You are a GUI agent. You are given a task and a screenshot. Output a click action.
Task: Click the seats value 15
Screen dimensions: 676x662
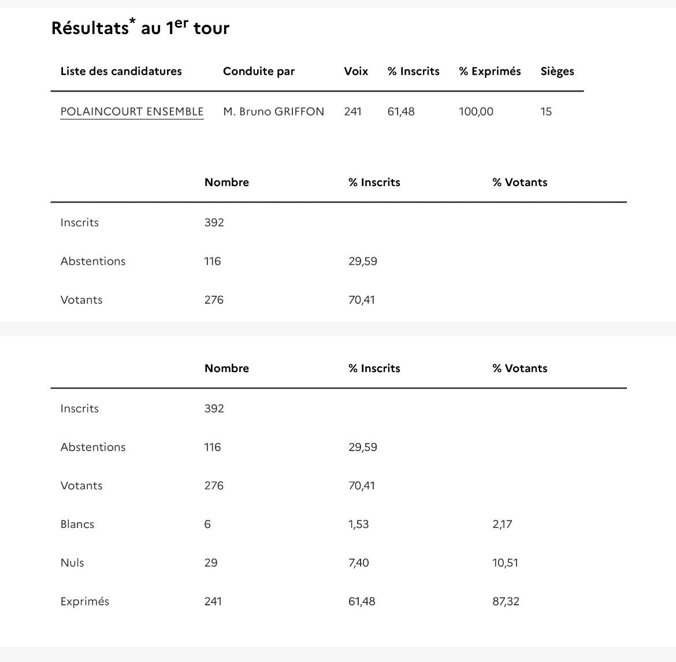point(546,111)
